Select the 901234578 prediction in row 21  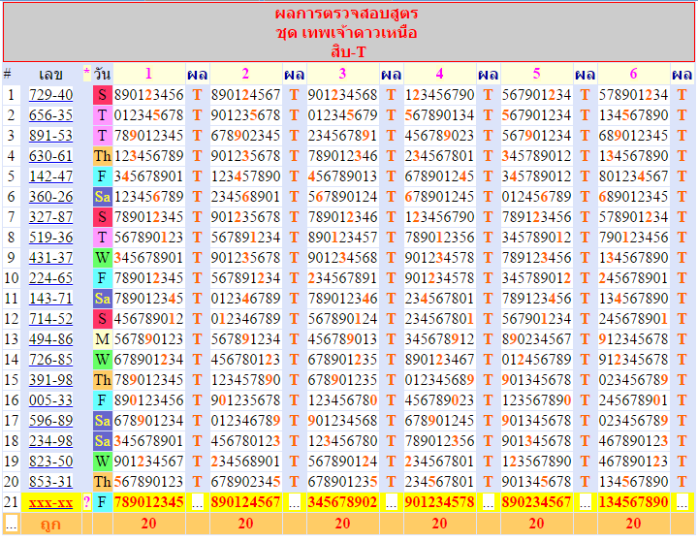440,502
